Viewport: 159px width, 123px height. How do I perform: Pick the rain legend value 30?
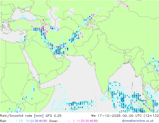(36, 121)
